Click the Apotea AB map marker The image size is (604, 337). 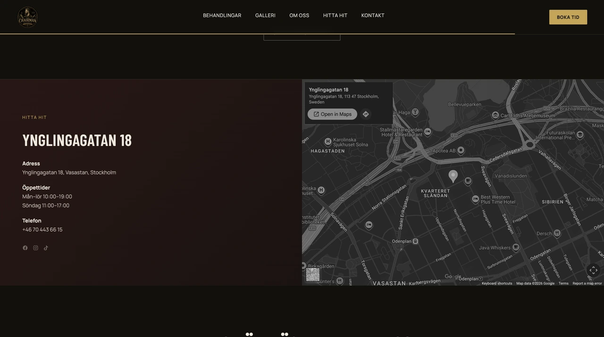coord(461,150)
